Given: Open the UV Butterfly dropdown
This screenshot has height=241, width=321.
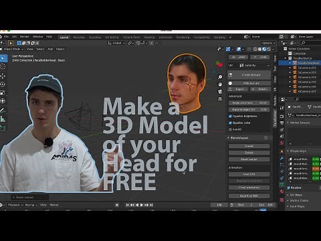Looking at the screenshot, I should (254, 66).
